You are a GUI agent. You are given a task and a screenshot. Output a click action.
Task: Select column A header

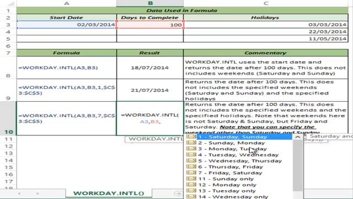66,3
